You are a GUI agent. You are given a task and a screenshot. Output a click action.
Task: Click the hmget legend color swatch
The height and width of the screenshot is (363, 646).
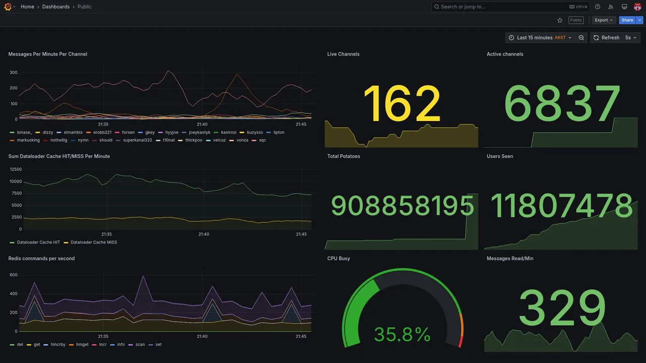click(x=71, y=345)
